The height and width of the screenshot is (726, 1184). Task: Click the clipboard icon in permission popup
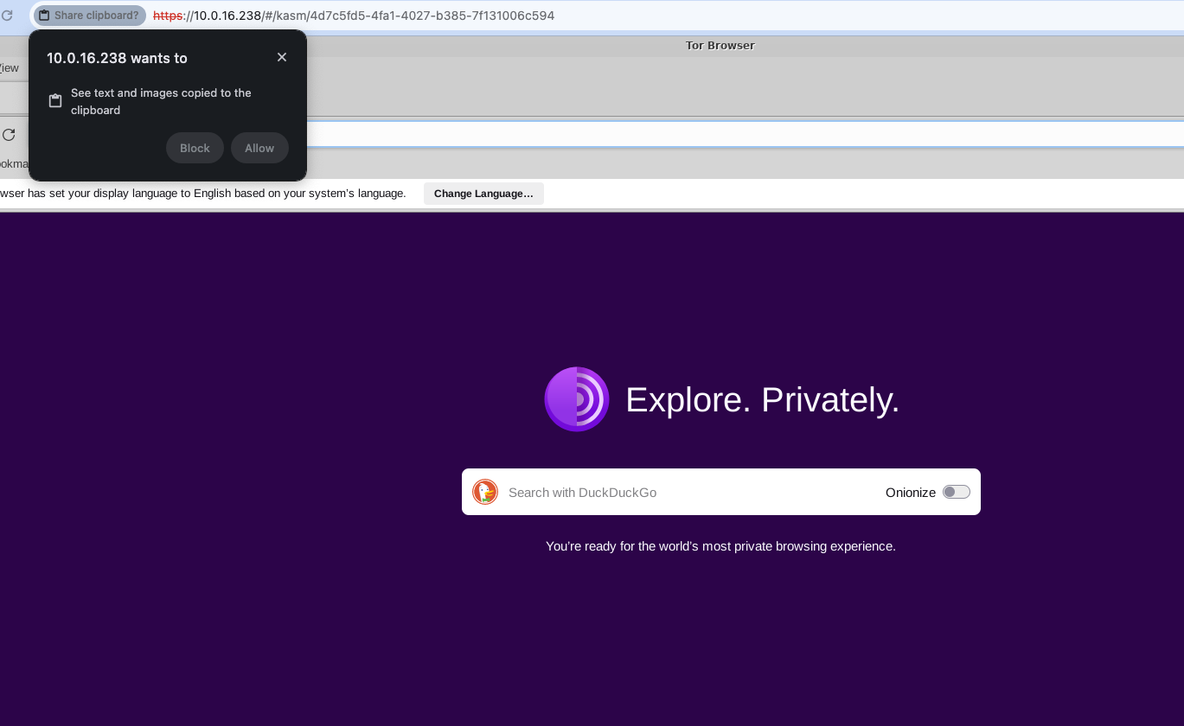click(55, 101)
